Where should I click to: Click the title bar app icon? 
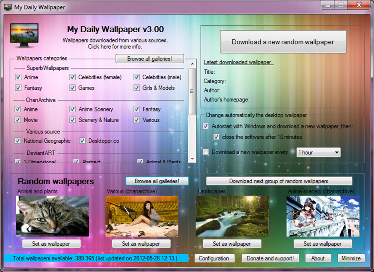8,7
